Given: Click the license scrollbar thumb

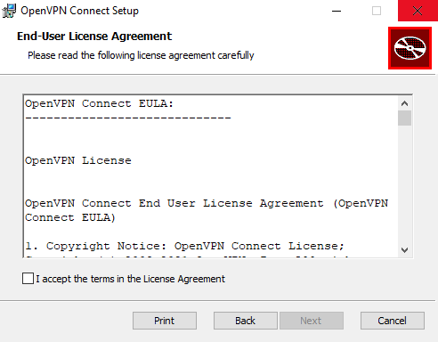Looking at the screenshot, I should point(404,118).
